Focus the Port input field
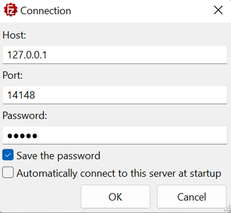231x213 pixels. pyautogui.click(x=115, y=95)
